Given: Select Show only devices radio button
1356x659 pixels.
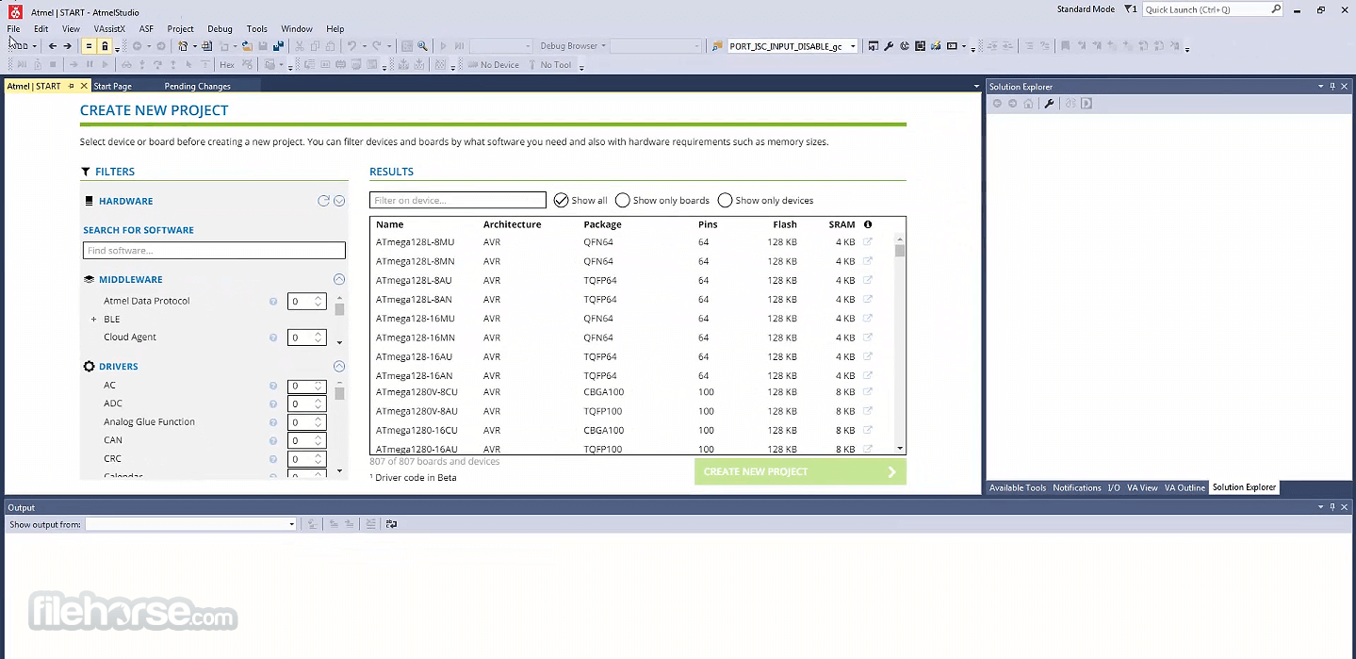Looking at the screenshot, I should click(x=725, y=200).
